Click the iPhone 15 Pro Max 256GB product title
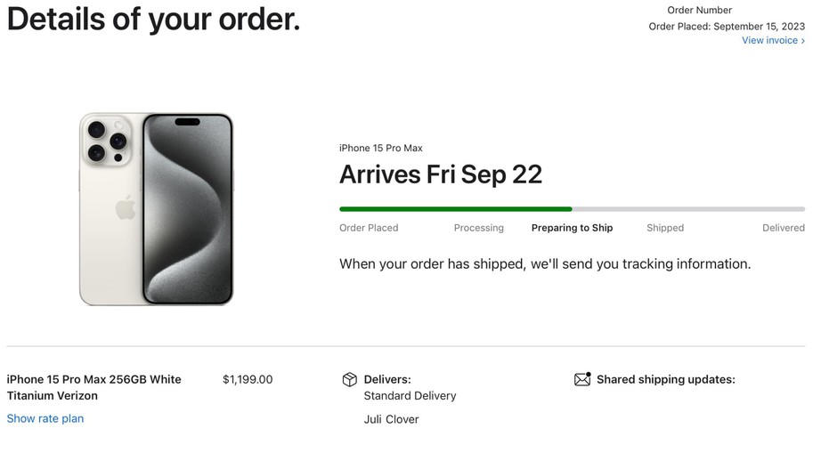Image resolution: width=821 pixels, height=461 pixels. point(93,387)
